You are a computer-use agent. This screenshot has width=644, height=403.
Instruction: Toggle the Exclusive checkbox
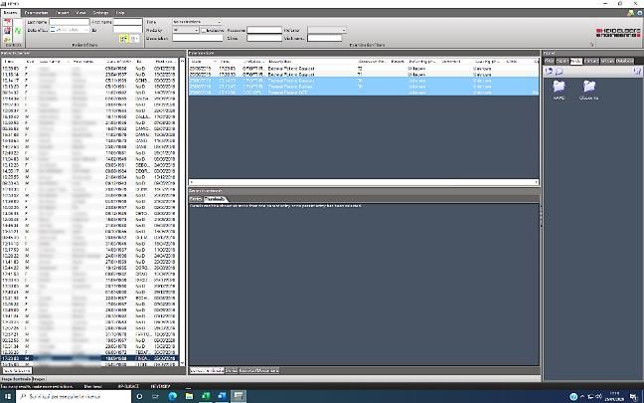pos(204,30)
